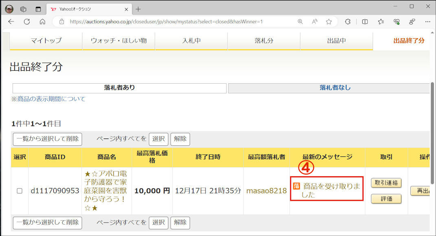Refresh the current page

pyautogui.click(x=27, y=22)
